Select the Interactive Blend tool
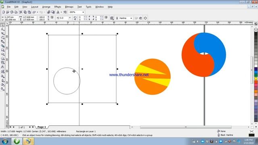This screenshot has width=258, height=145. (x=2, y=72)
